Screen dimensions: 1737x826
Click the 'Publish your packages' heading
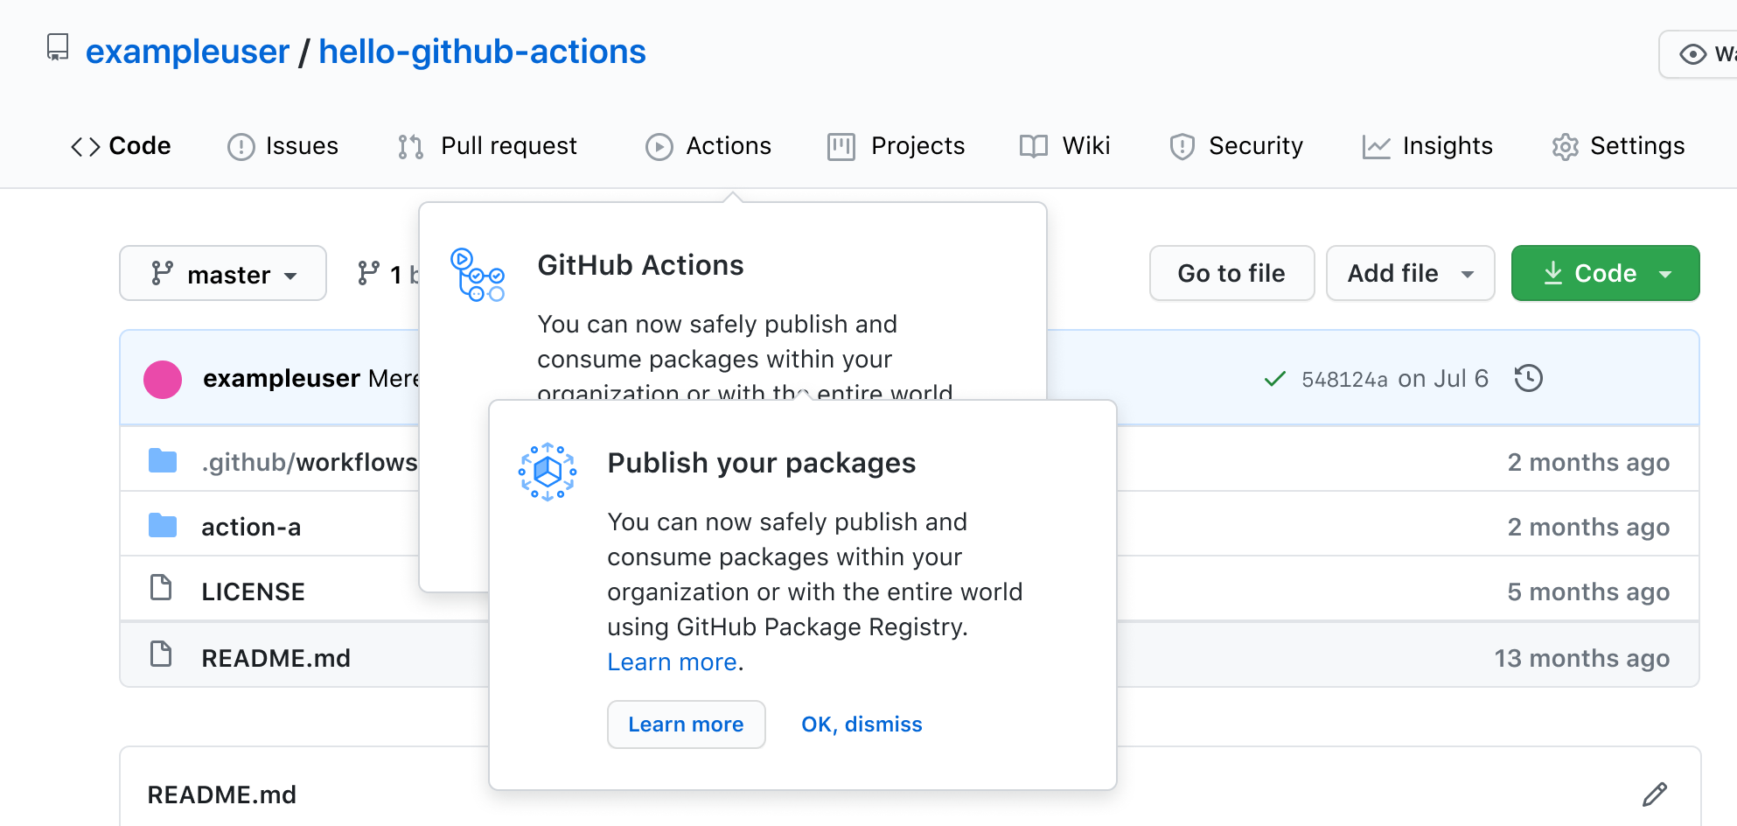(762, 463)
